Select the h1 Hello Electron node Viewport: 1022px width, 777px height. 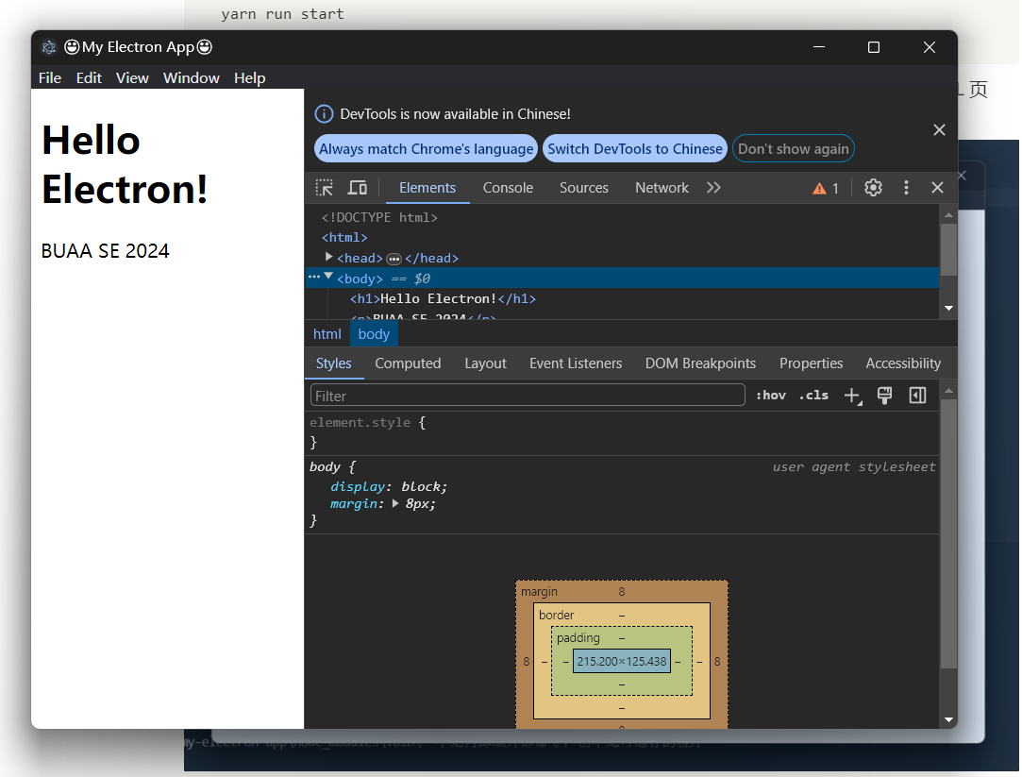(443, 299)
